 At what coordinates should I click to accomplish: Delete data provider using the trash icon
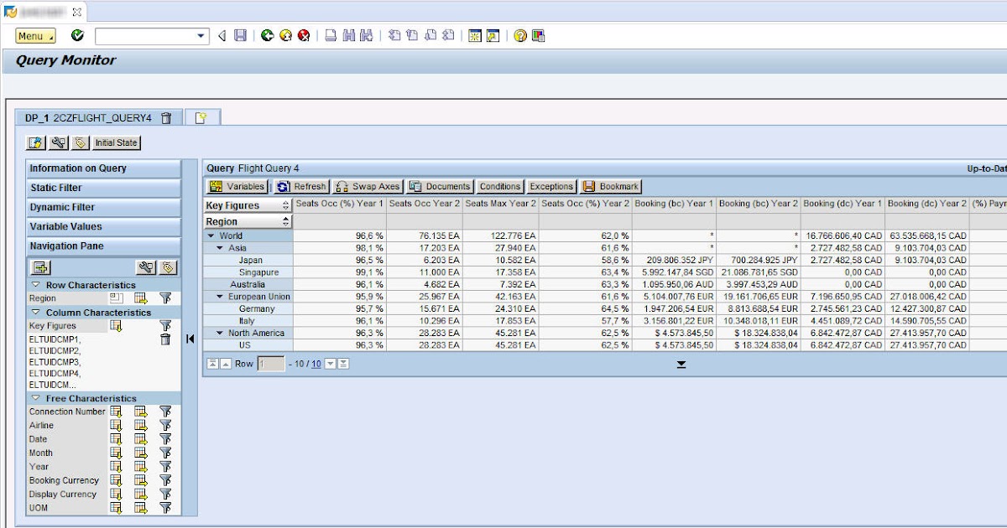(167, 118)
